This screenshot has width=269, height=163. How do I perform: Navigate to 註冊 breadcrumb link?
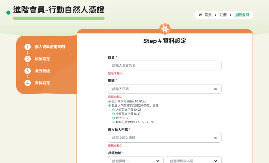click(x=223, y=15)
